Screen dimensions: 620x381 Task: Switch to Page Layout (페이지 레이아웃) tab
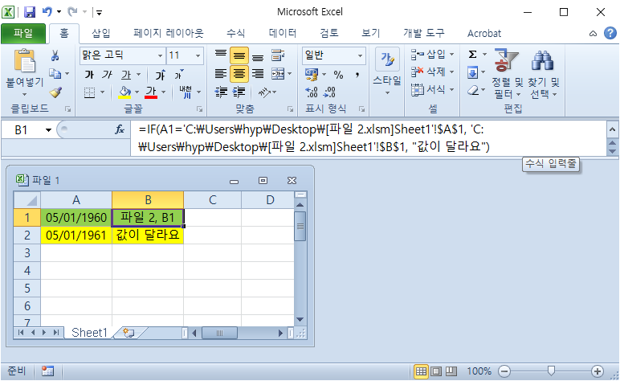tap(169, 33)
